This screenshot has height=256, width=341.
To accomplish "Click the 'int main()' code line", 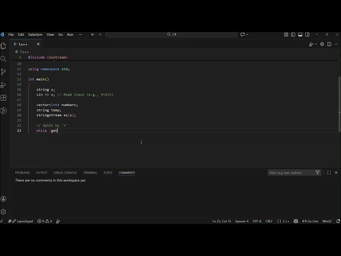I will 38,79.
